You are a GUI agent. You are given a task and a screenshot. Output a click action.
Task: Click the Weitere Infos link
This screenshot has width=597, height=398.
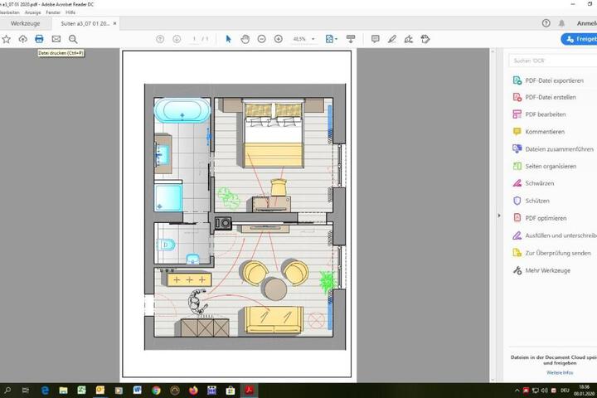(x=560, y=372)
